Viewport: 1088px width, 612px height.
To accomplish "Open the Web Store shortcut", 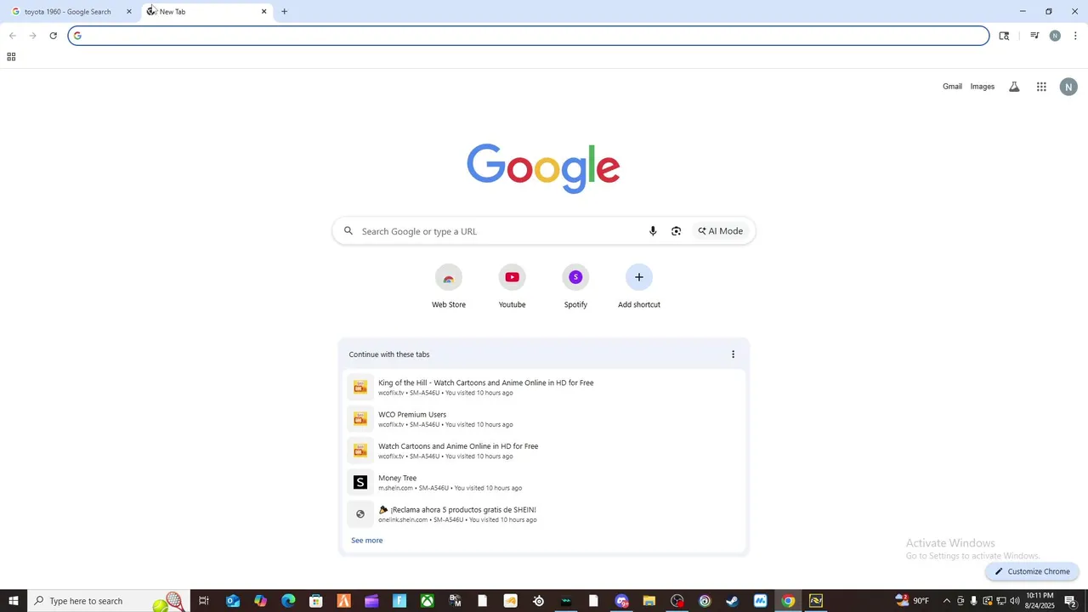I will (x=449, y=286).
